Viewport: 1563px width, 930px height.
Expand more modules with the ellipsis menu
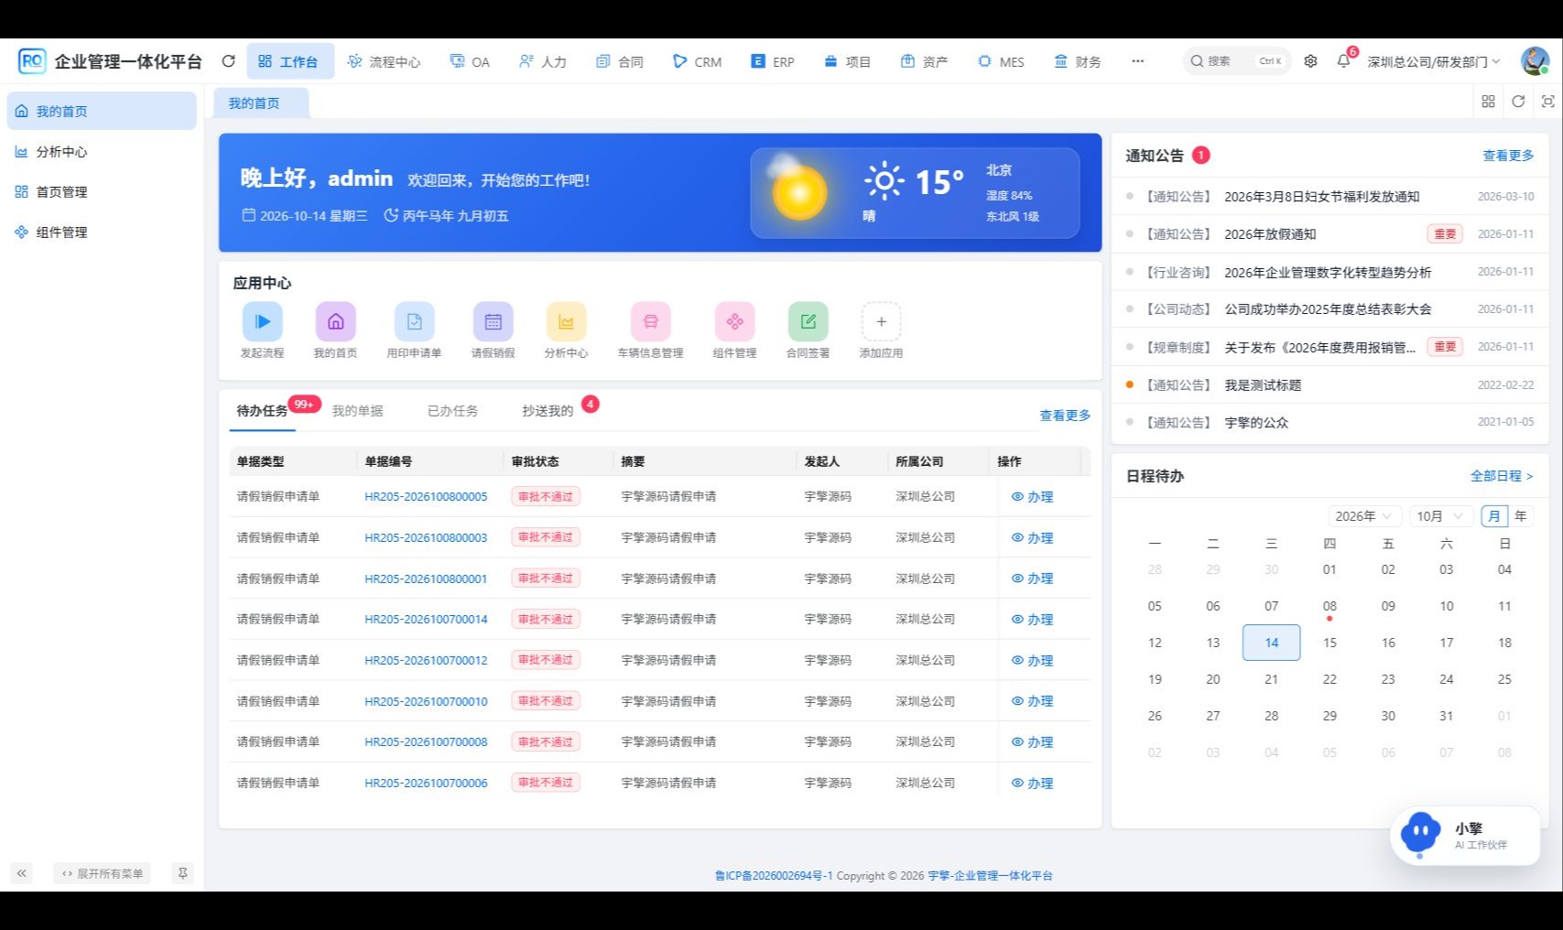pos(1137,61)
